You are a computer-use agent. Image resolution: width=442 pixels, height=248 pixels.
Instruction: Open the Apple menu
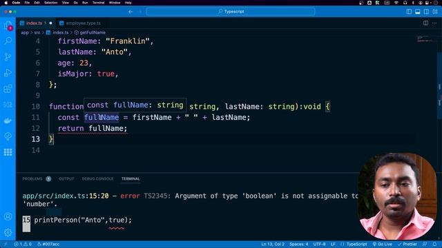(6, 3)
